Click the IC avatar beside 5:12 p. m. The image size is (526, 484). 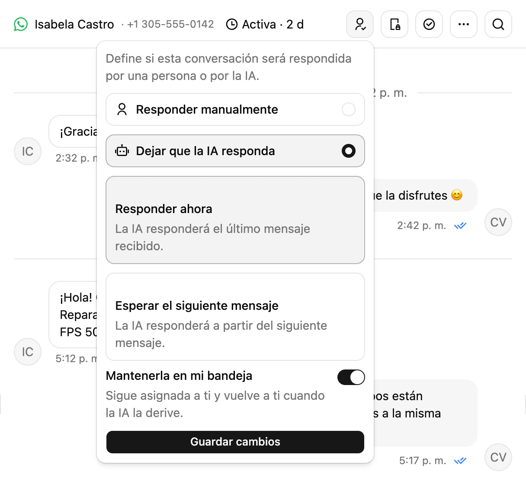[x=28, y=352]
